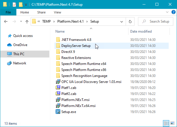Go up one folder level with up arrow
The width and height of the screenshot is (177, 127).
(x=27, y=21)
